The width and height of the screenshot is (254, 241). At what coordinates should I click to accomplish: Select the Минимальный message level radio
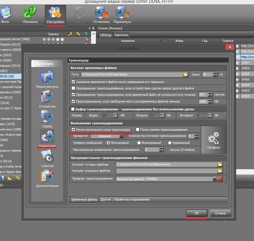tap(139, 143)
